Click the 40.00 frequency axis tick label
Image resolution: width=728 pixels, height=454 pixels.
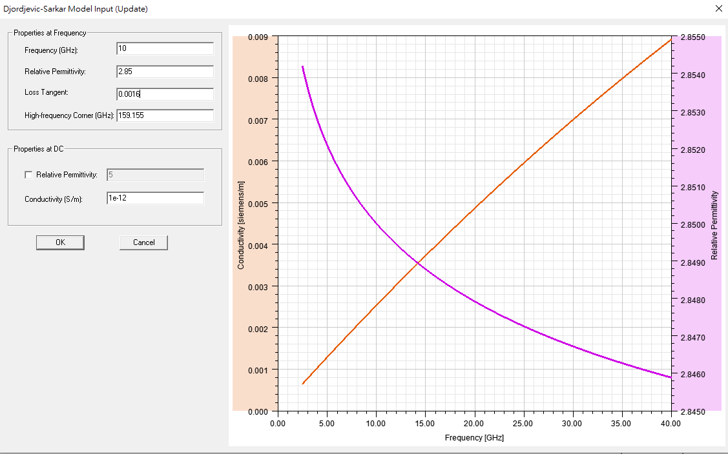pyautogui.click(x=671, y=424)
